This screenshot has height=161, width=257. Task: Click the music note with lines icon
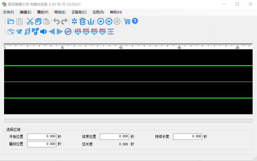pyautogui.click(x=35, y=32)
